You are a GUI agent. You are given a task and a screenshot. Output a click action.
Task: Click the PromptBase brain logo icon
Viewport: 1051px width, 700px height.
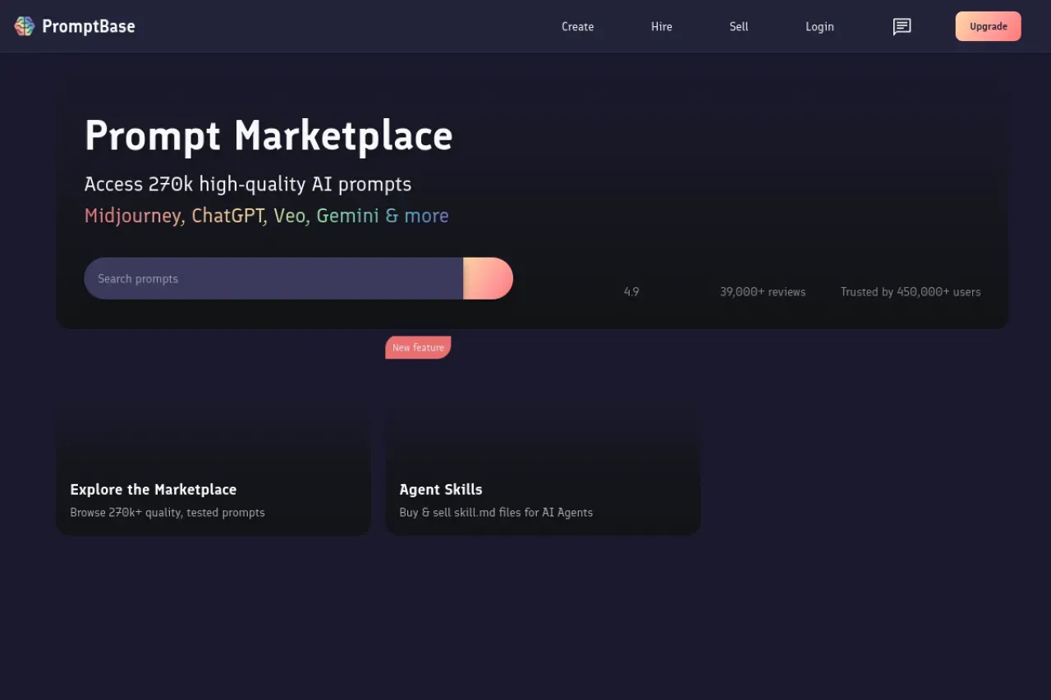[x=25, y=26]
